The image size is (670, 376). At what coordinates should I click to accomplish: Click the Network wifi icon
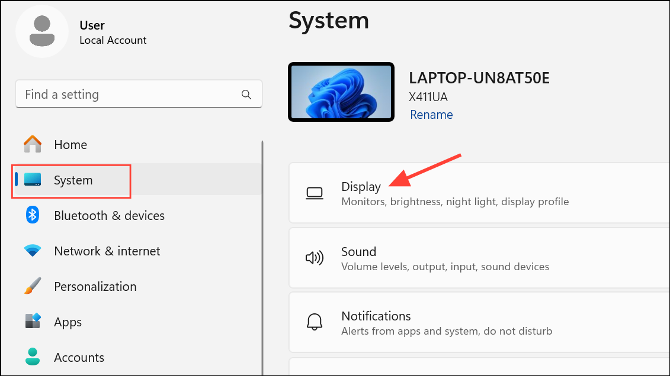coord(33,250)
